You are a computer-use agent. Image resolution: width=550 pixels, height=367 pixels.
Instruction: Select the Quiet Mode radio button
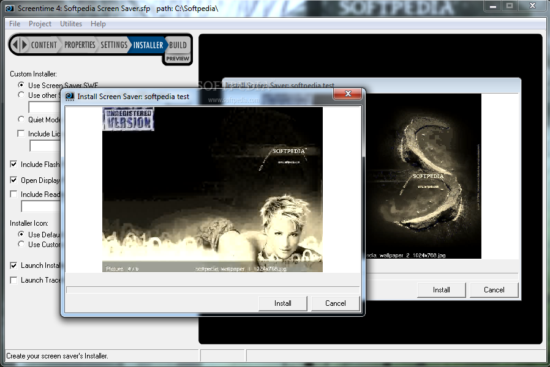pos(21,119)
